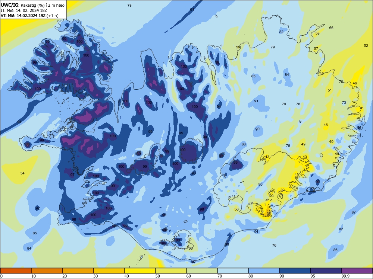373x279 pixels.
Task: Click the '80' label on the legend scale
Action: click(x=251, y=276)
